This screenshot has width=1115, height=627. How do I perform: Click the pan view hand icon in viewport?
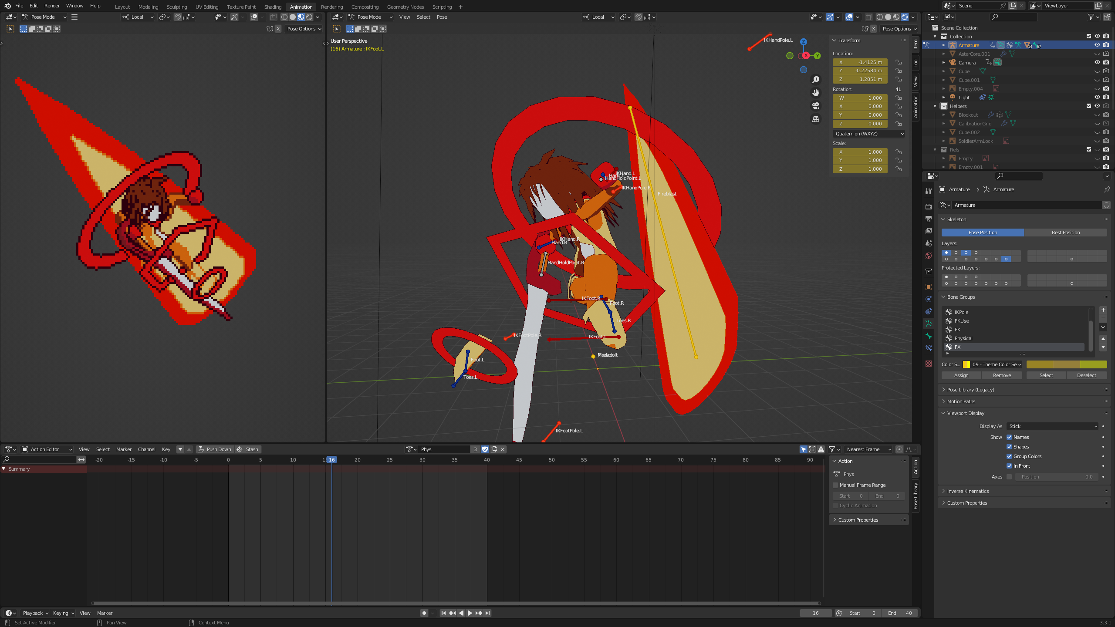coord(816,93)
